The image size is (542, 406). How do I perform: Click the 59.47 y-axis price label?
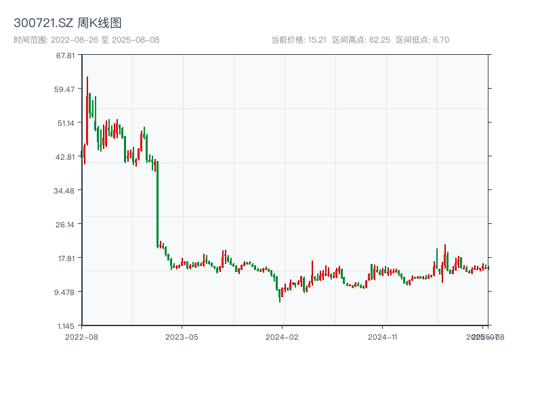(x=65, y=89)
